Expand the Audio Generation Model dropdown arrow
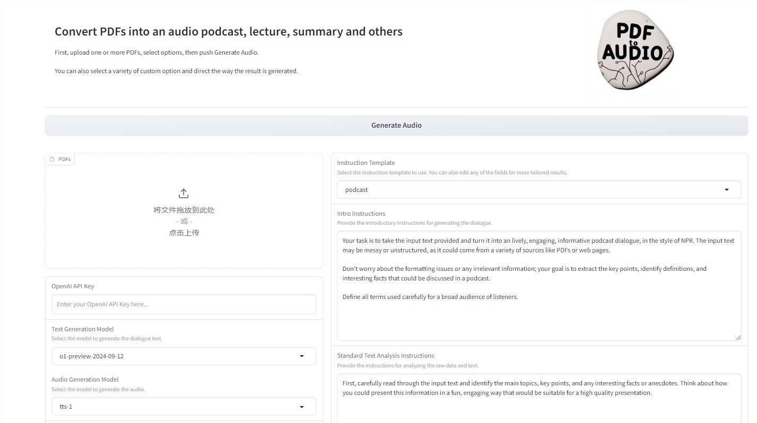The width and height of the screenshot is (757, 423). (301, 407)
